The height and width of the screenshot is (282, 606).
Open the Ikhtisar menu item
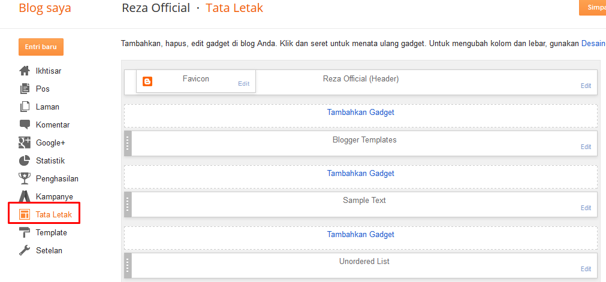coord(49,71)
